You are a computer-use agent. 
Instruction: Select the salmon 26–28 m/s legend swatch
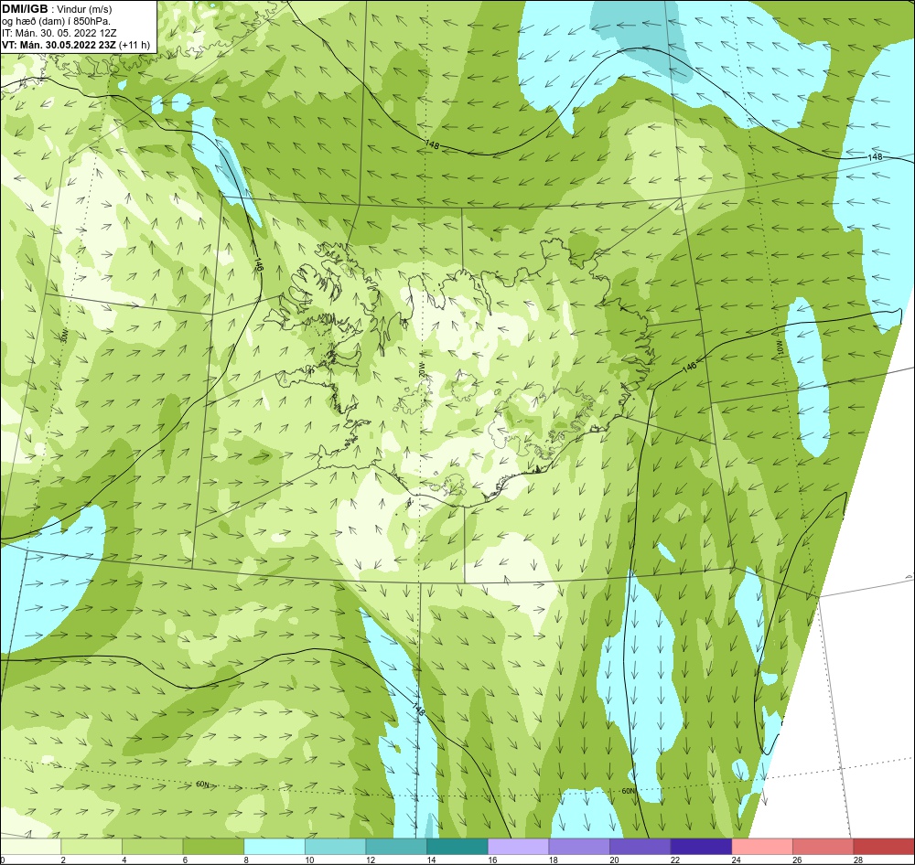point(823,847)
